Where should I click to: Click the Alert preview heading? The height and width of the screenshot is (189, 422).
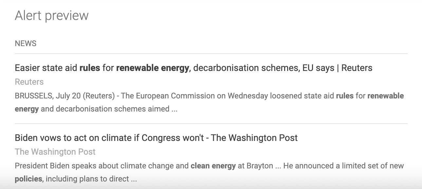pyautogui.click(x=52, y=16)
